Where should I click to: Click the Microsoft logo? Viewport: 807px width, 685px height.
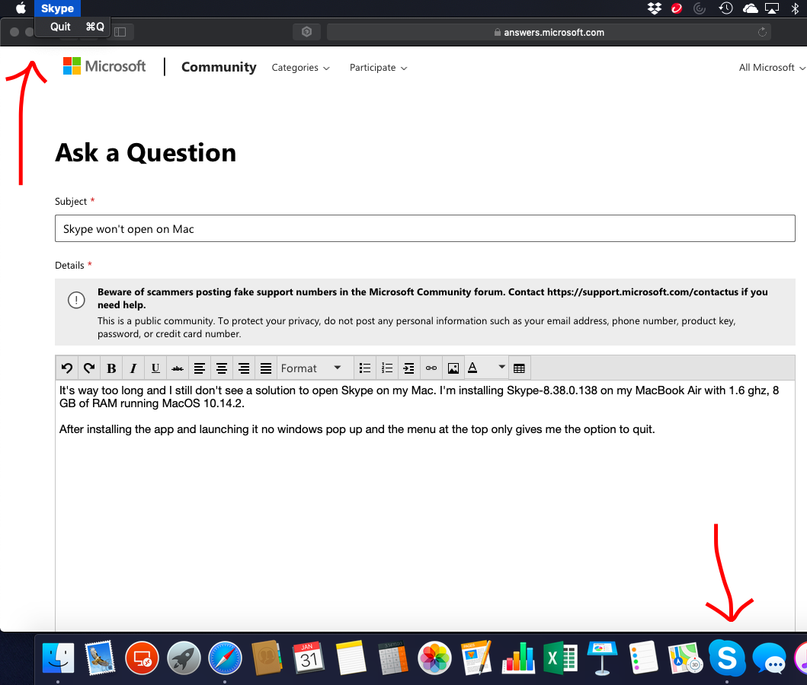click(104, 66)
